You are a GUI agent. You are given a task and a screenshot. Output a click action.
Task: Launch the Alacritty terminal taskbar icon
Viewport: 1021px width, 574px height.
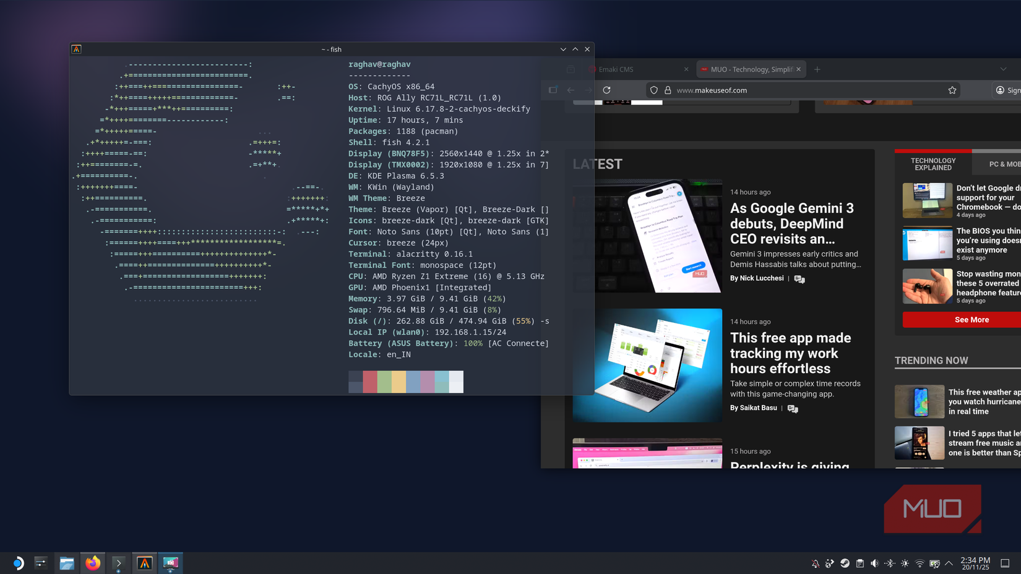[144, 563]
